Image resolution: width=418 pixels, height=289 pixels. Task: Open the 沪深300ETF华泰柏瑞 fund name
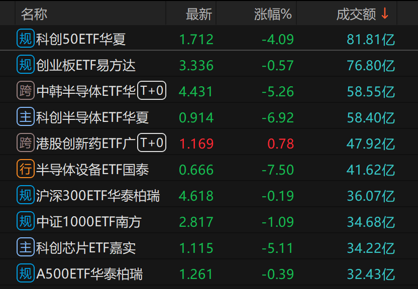[98, 196]
